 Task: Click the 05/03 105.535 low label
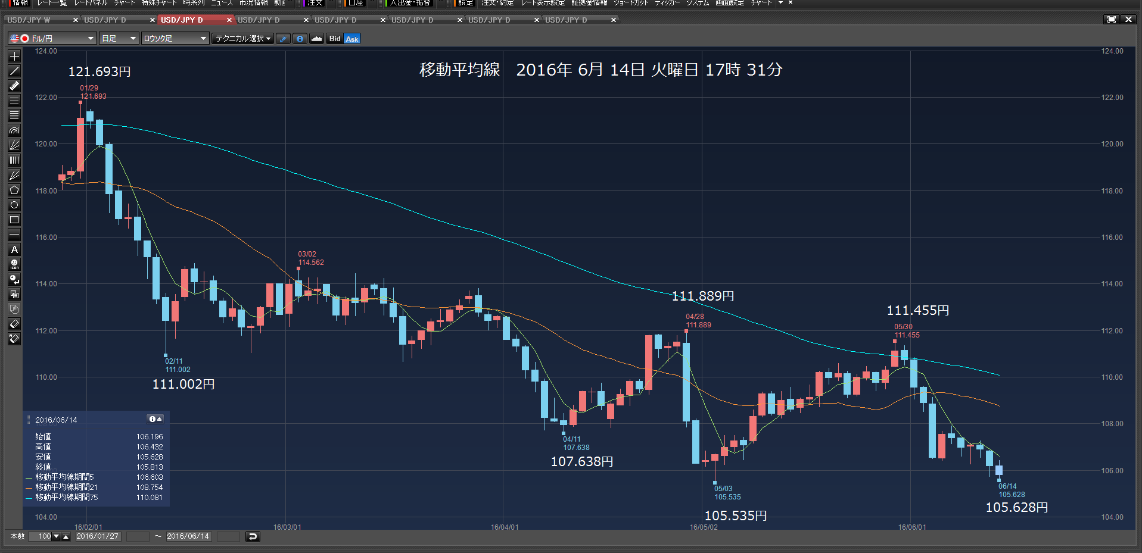[x=727, y=493]
